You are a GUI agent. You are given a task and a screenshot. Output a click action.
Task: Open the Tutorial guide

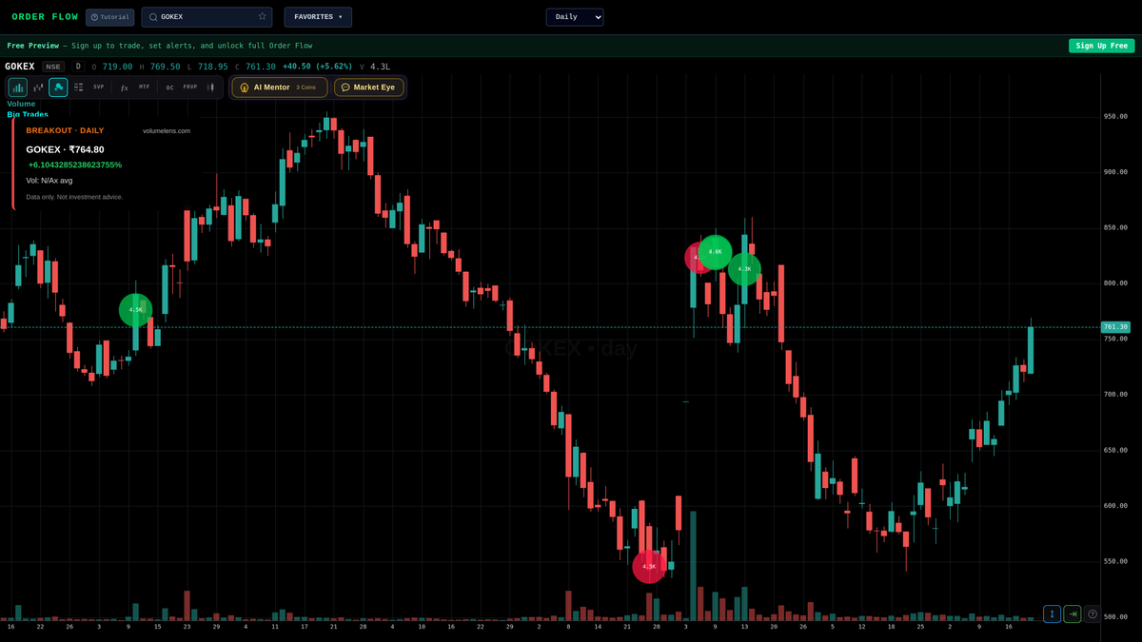point(109,16)
